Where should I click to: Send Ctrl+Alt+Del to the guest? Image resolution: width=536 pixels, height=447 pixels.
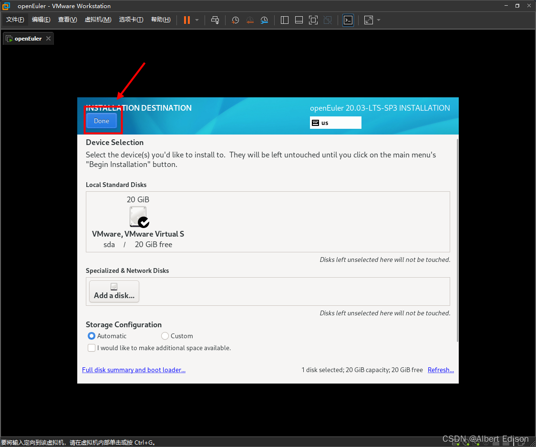[215, 20]
